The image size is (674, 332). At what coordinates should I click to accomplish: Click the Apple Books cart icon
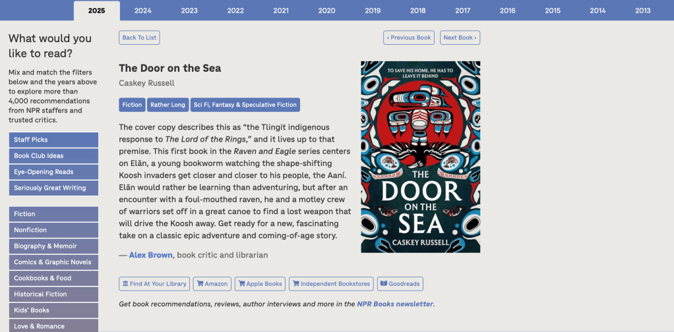pos(241,284)
